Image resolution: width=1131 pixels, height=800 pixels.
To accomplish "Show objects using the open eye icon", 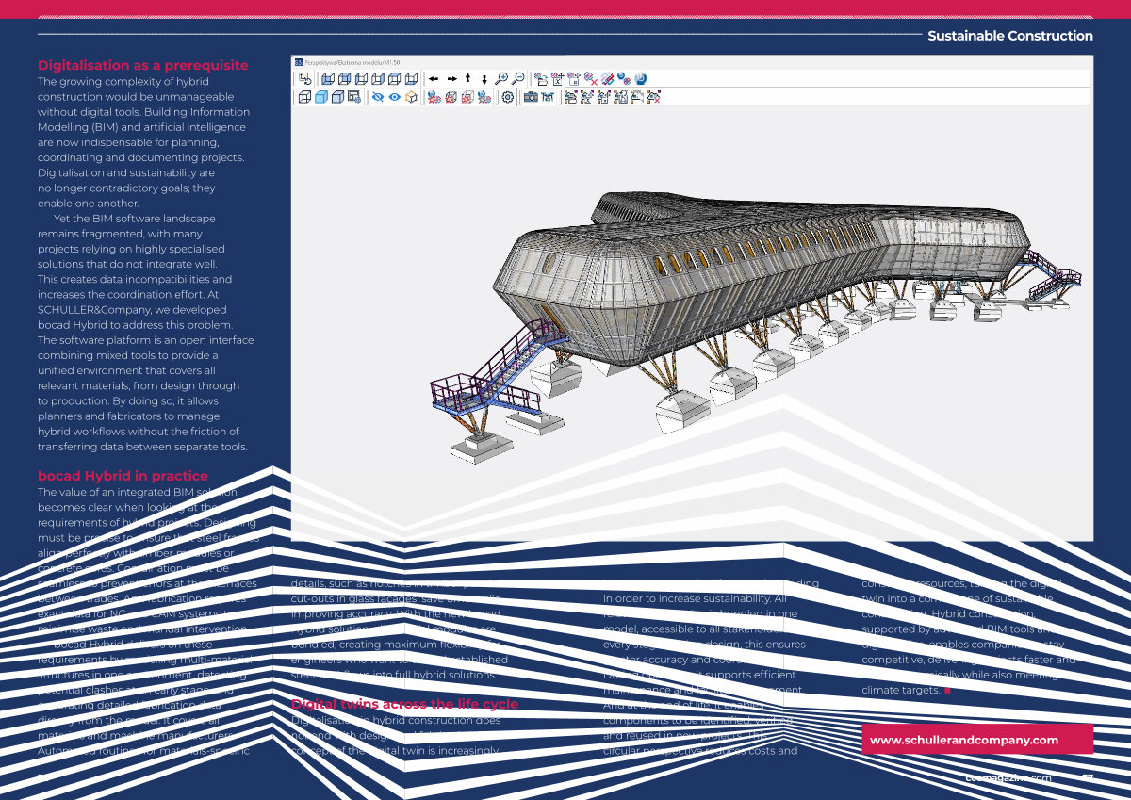I will (x=394, y=97).
